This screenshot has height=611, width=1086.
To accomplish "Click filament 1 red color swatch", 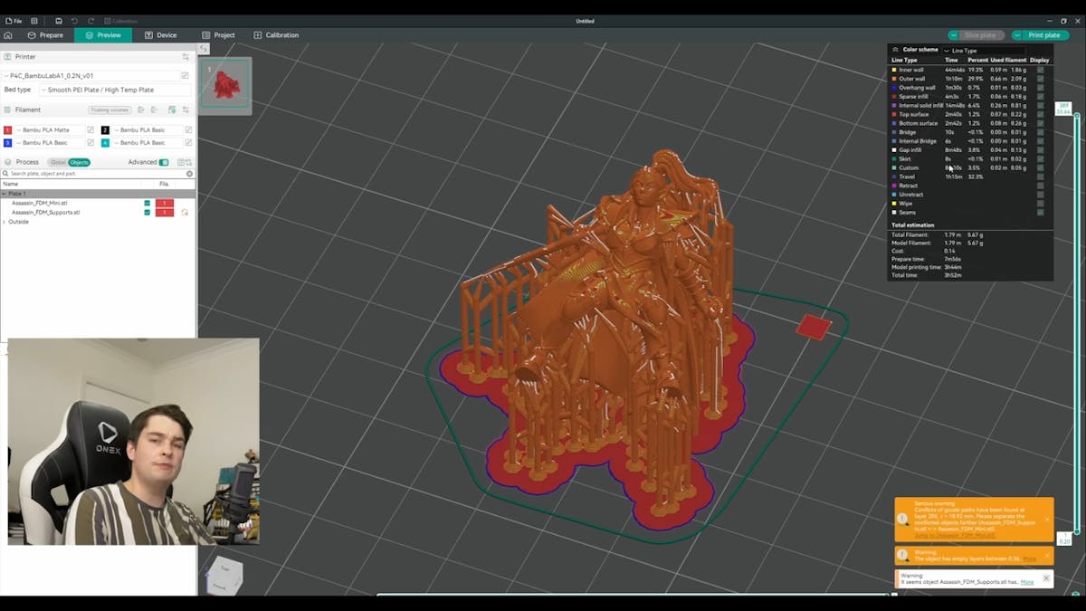I will point(8,130).
